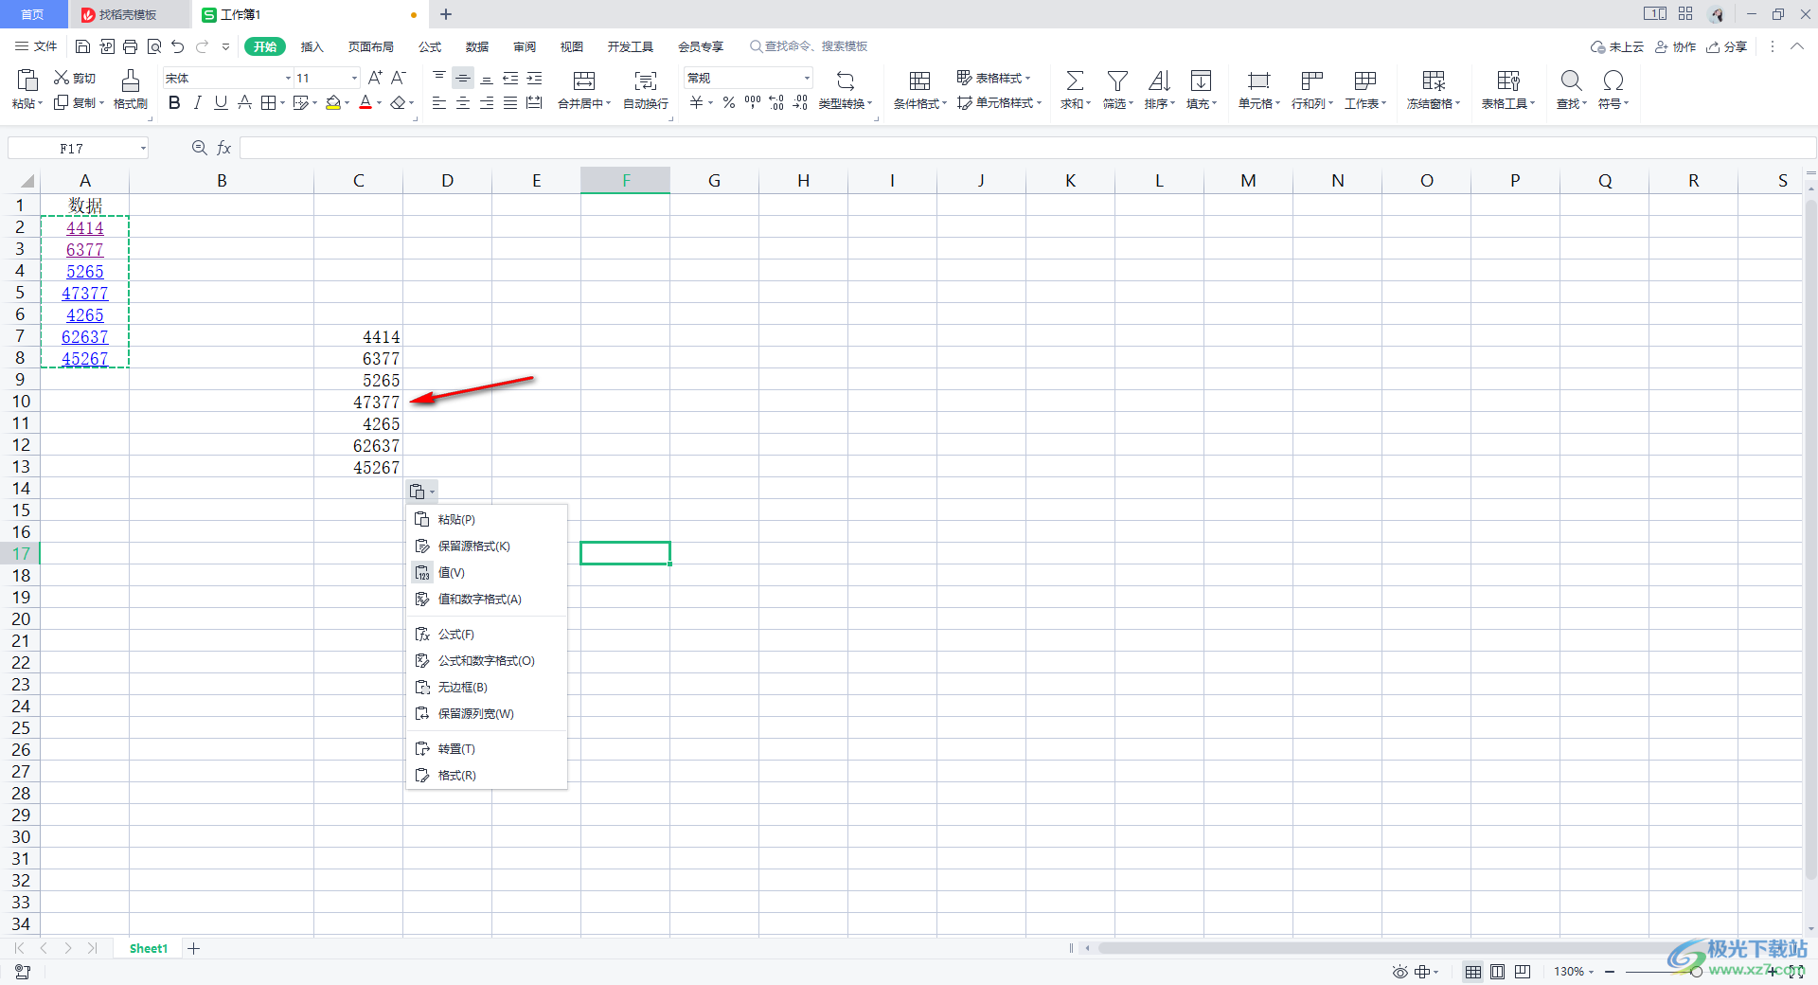Choose Keep Source Format (保留源格式) paste option
Image resolution: width=1818 pixels, height=985 pixels.
(x=487, y=546)
